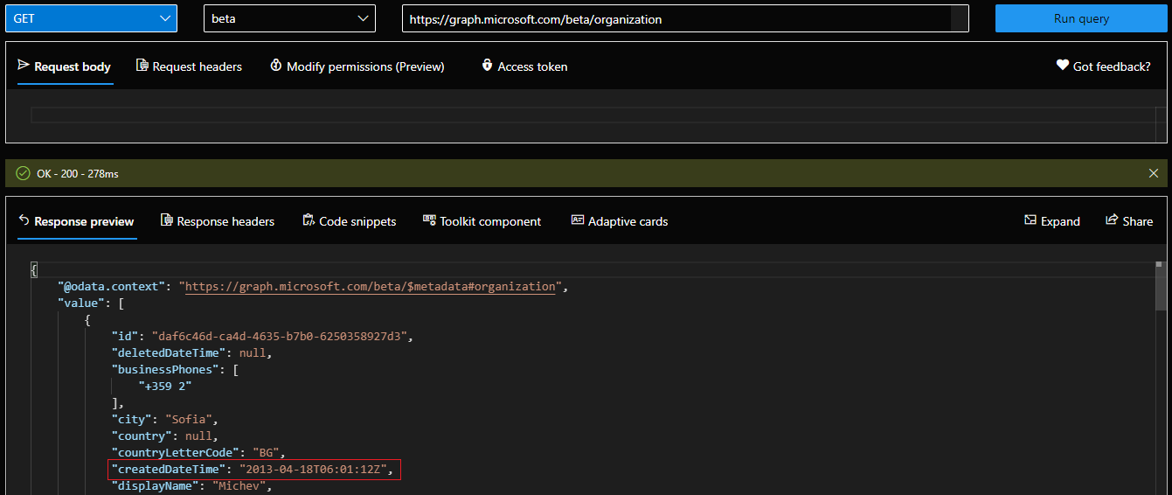The width and height of the screenshot is (1172, 495).
Task: Switch to the Response headers tab
Action: click(225, 221)
